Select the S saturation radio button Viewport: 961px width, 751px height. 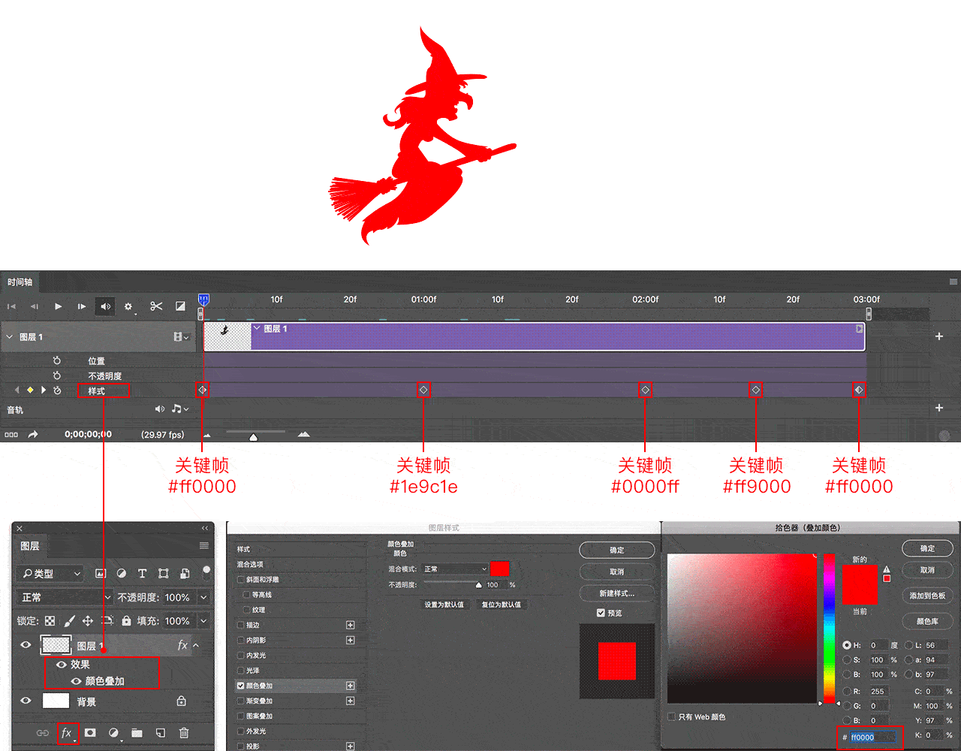847,660
